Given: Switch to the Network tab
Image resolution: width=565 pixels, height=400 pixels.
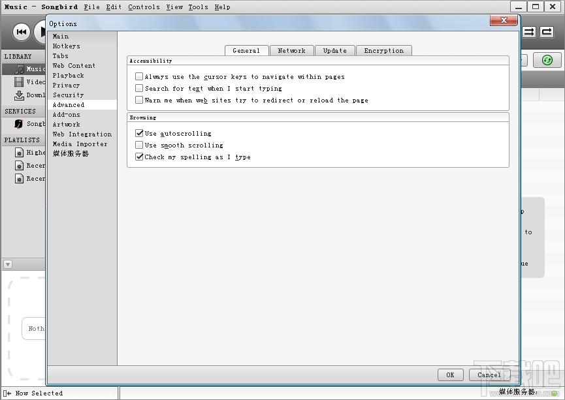Looking at the screenshot, I should pyautogui.click(x=291, y=51).
